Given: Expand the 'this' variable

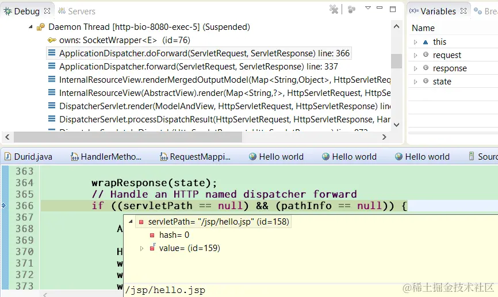Looking at the screenshot, I should pyautogui.click(x=415, y=42).
